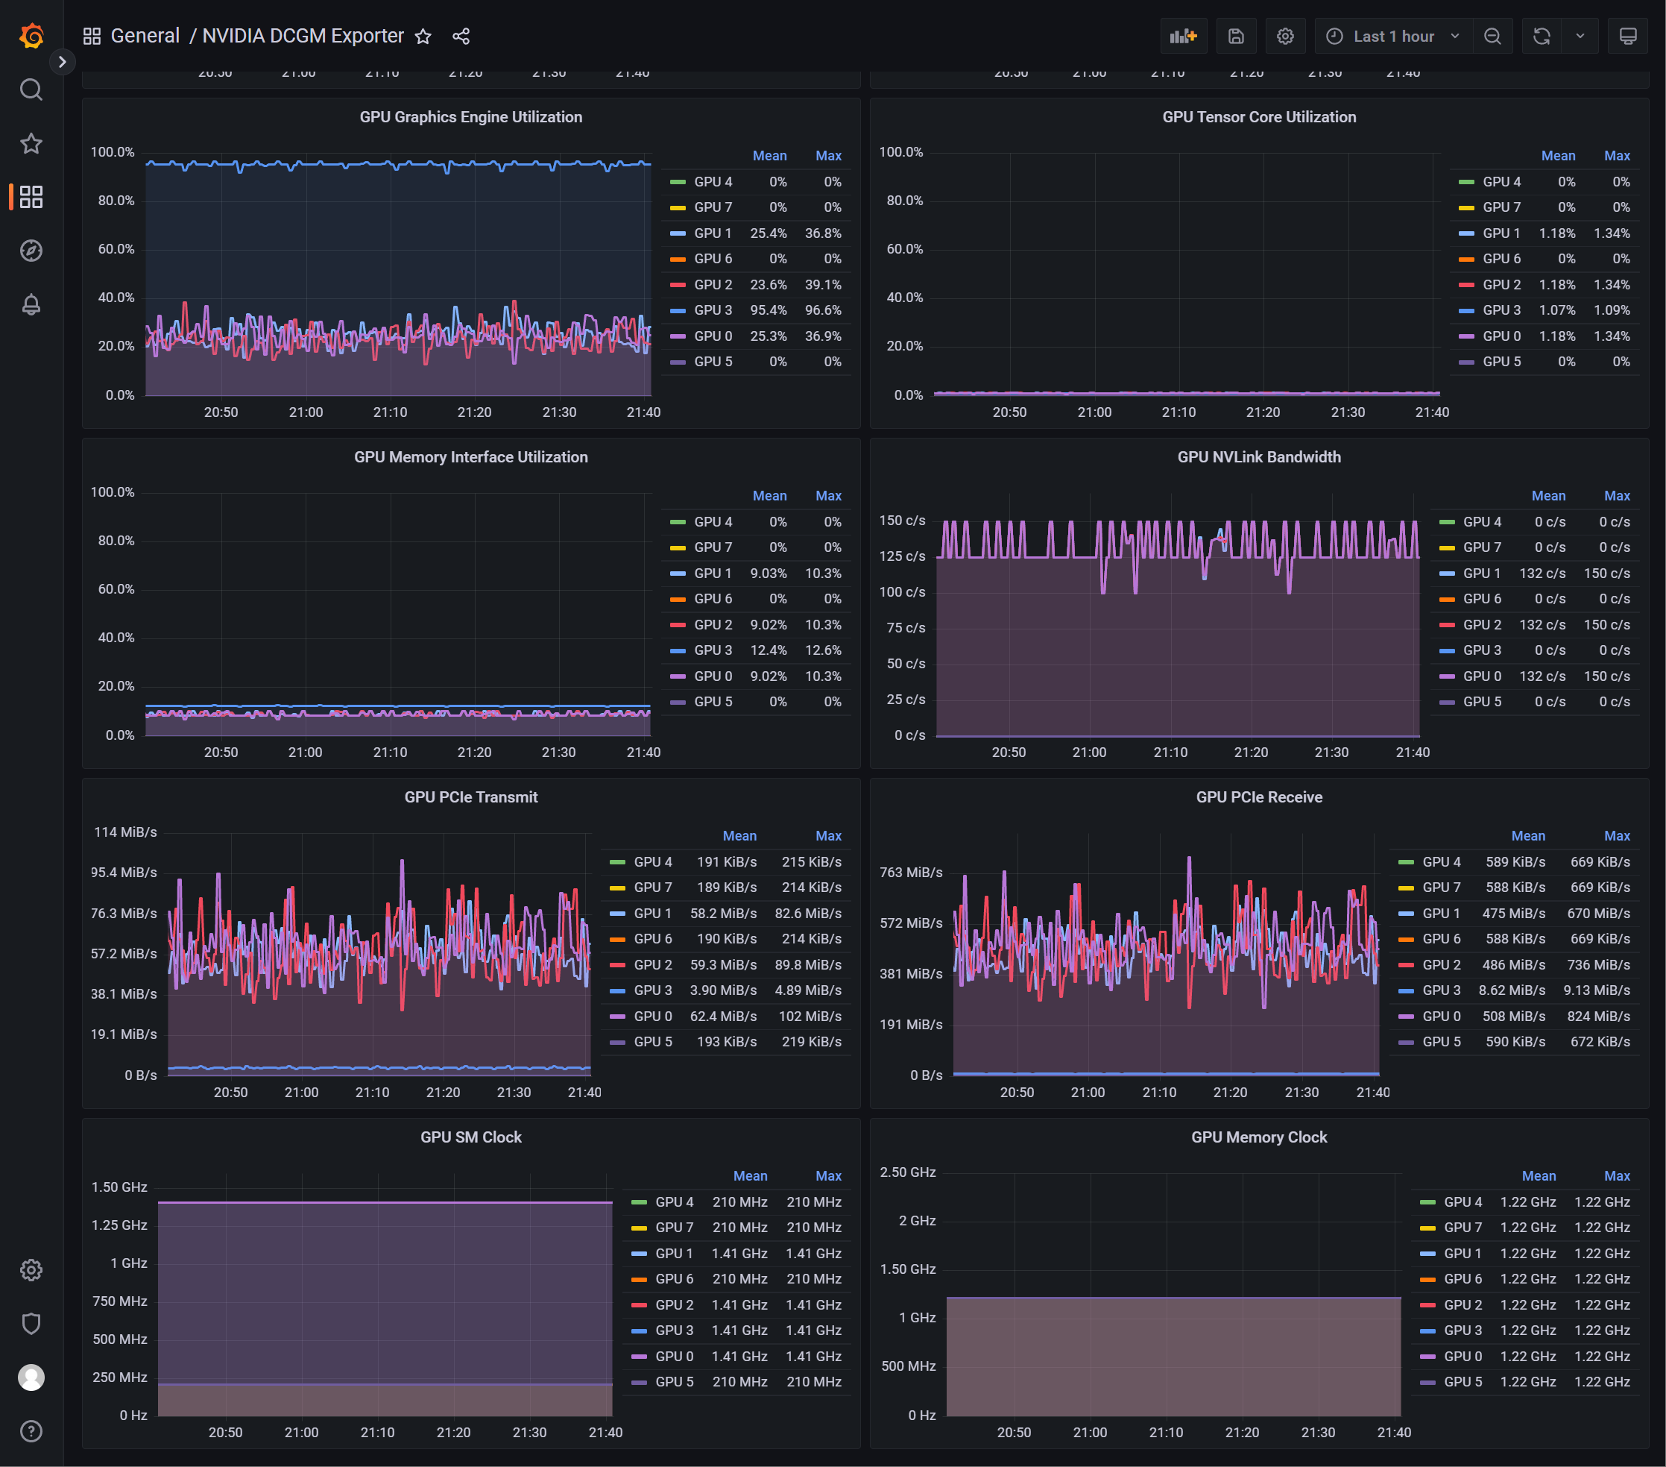This screenshot has height=1467, width=1666.
Task: Expand the collapsed sidebar with chevron
Action: coord(62,62)
